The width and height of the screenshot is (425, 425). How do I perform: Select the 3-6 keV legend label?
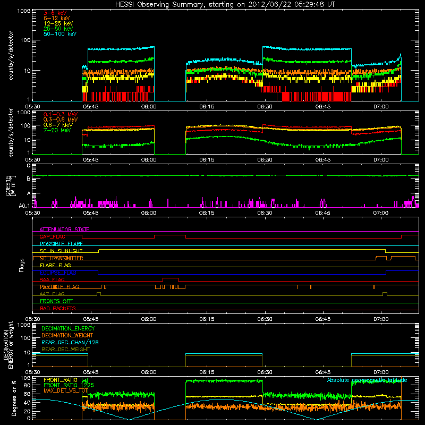(55, 13)
